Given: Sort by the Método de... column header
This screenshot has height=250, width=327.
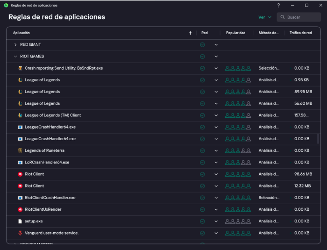Looking at the screenshot, I should (269, 33).
